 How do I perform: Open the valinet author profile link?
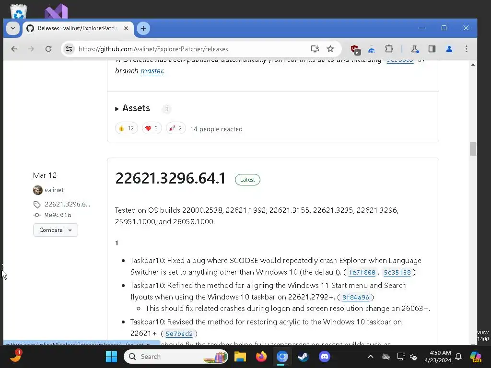[54, 190]
